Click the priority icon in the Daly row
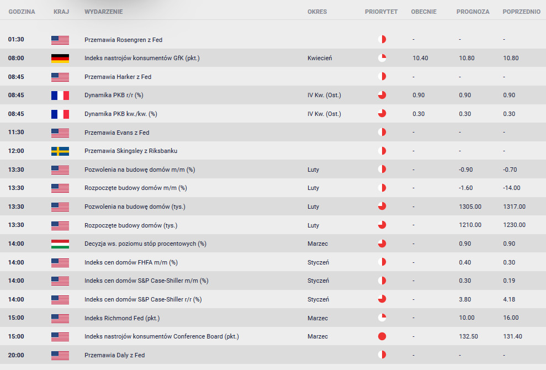This screenshot has height=370, width=546. pyautogui.click(x=382, y=355)
